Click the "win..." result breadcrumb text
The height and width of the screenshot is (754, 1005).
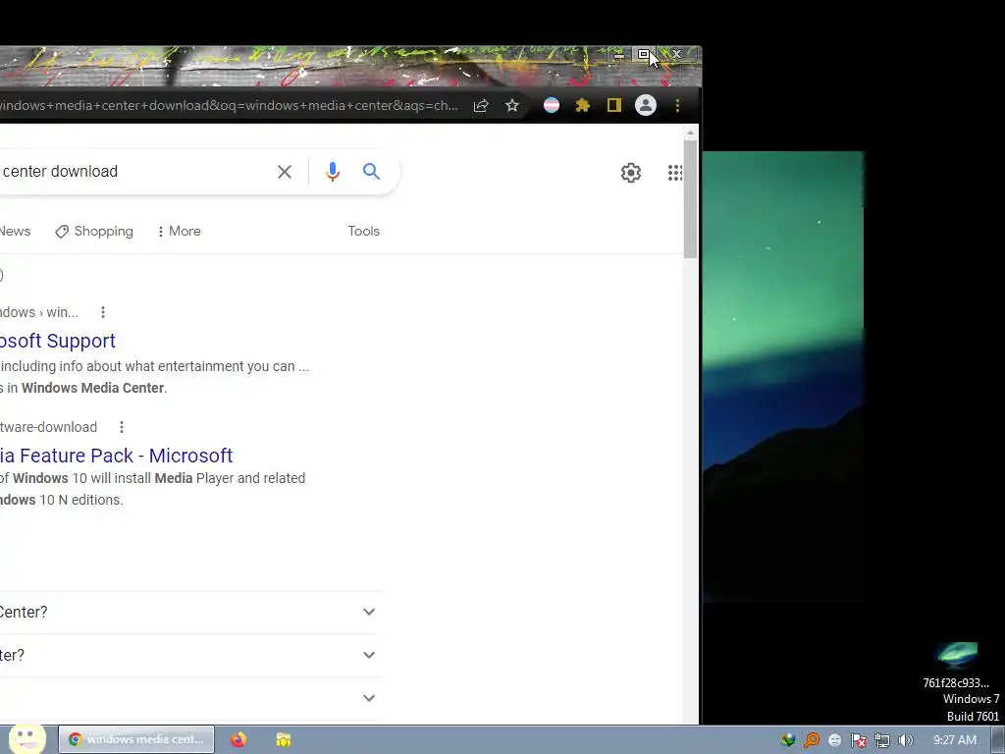(62, 313)
